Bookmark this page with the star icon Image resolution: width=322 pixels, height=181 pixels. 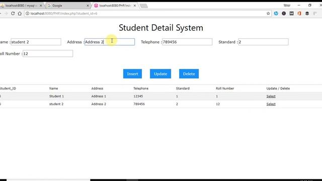point(268,14)
